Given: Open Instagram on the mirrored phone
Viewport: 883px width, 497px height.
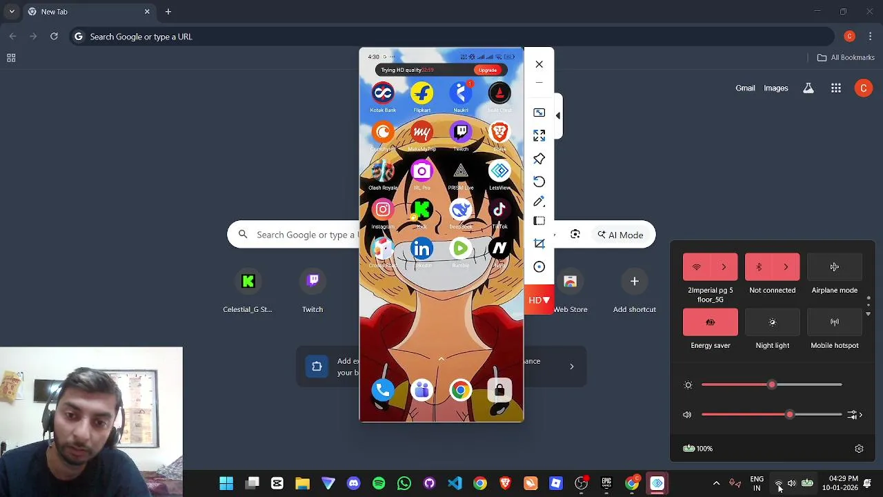Looking at the screenshot, I should [383, 209].
